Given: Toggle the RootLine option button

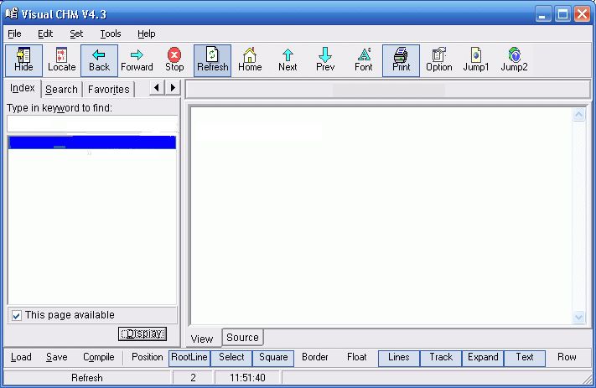Looking at the screenshot, I should [x=189, y=358].
